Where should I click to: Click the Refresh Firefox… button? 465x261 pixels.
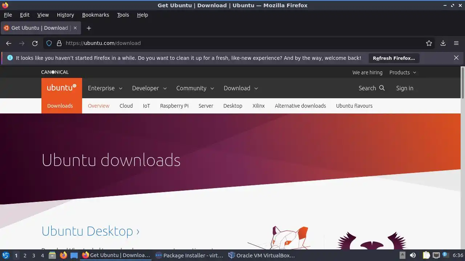[x=394, y=58]
